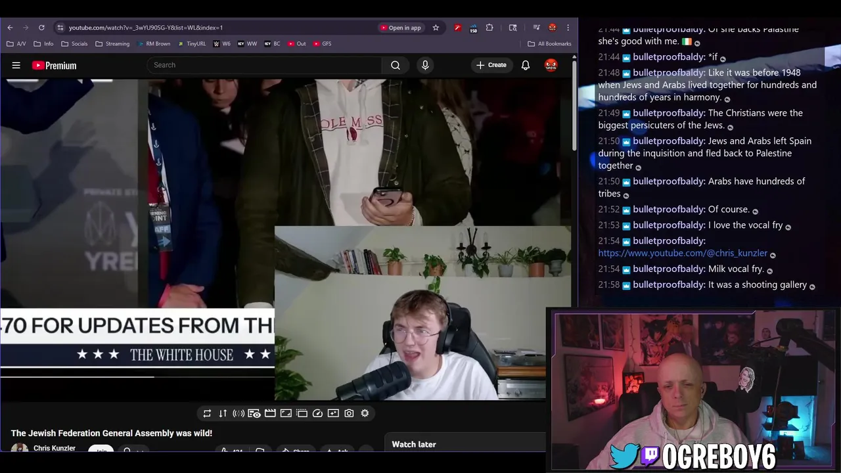This screenshot has width=841, height=473.
Task: Expand the All Bookmarks folder
Action: pyautogui.click(x=549, y=44)
